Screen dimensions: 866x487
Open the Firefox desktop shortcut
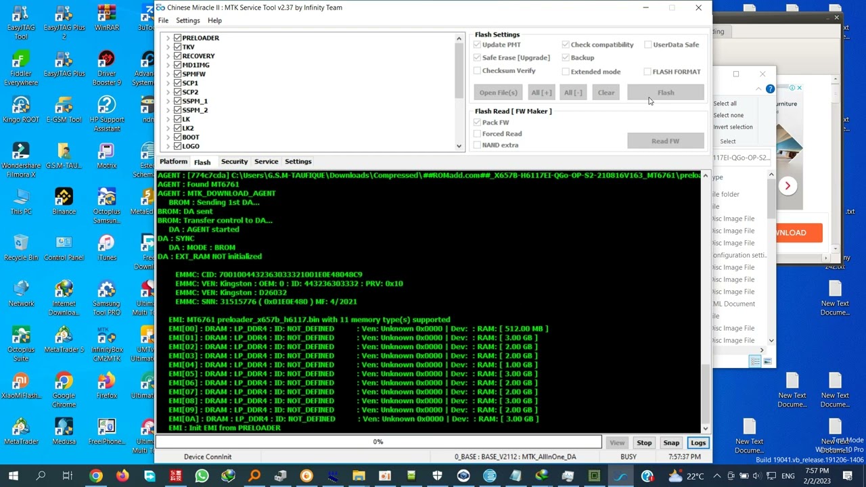click(x=106, y=386)
